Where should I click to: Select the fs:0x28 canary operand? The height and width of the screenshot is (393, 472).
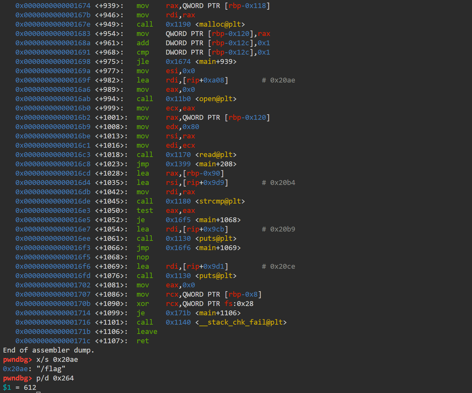tap(239, 304)
